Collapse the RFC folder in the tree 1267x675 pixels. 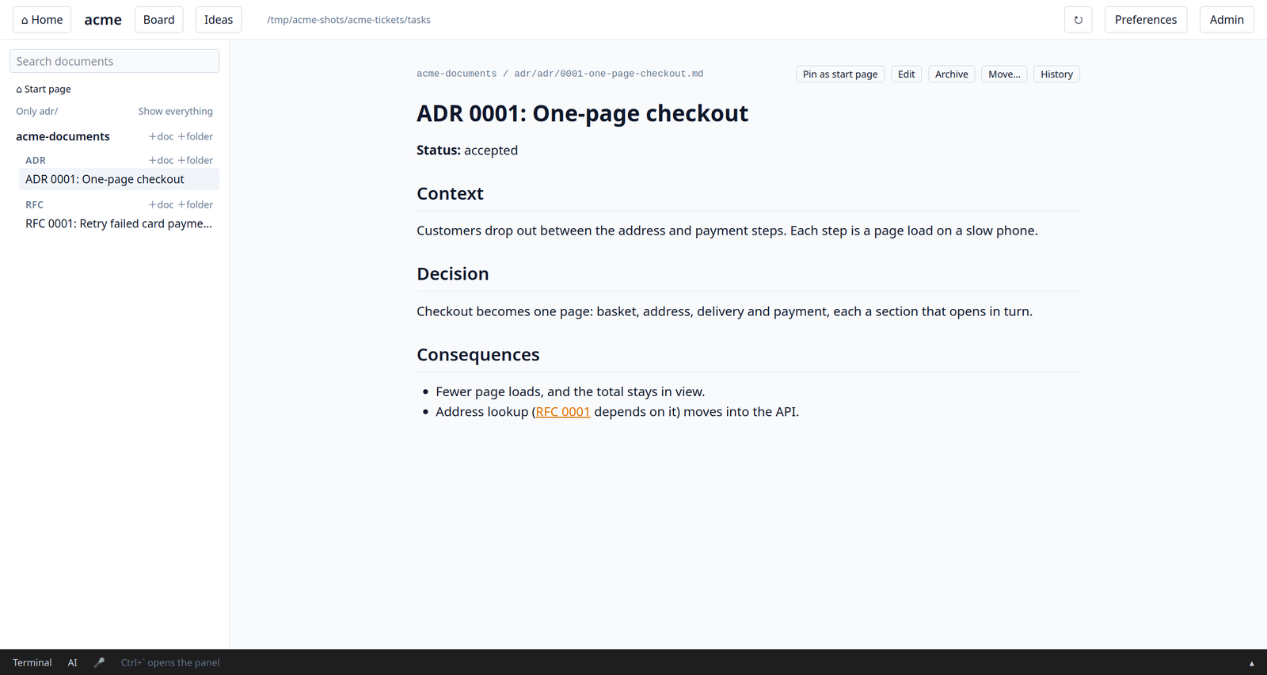[35, 204]
